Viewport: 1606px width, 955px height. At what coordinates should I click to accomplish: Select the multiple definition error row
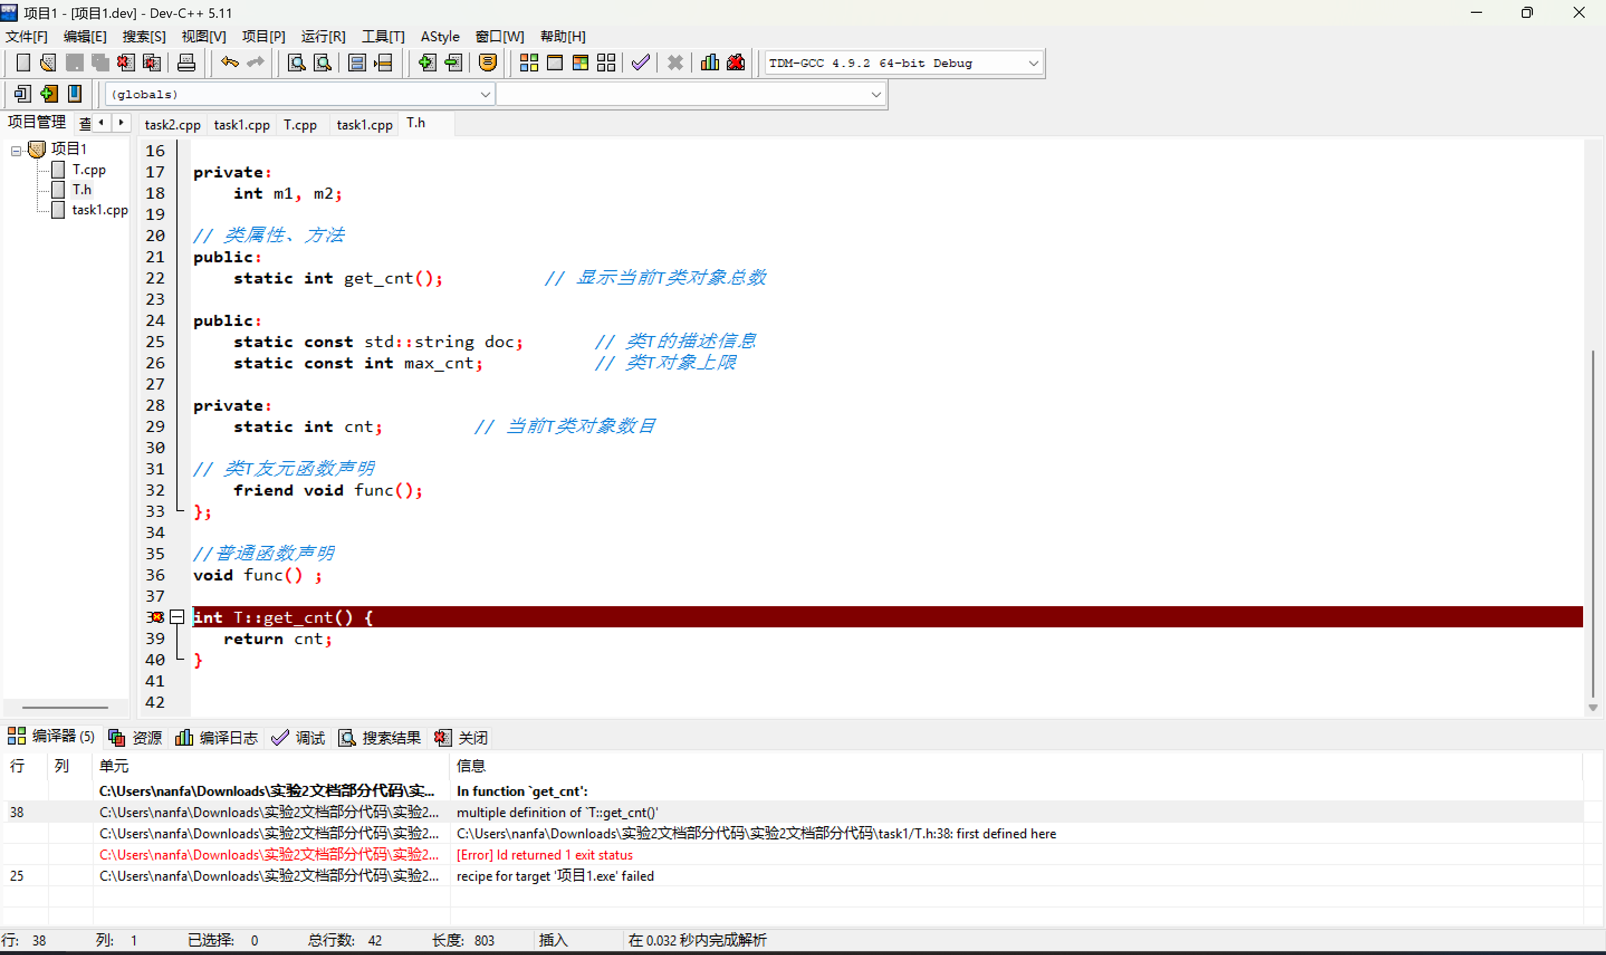[557, 812]
